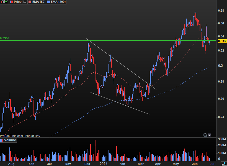
Task: Click the Nov label on time axis
Action: coord(68,164)
